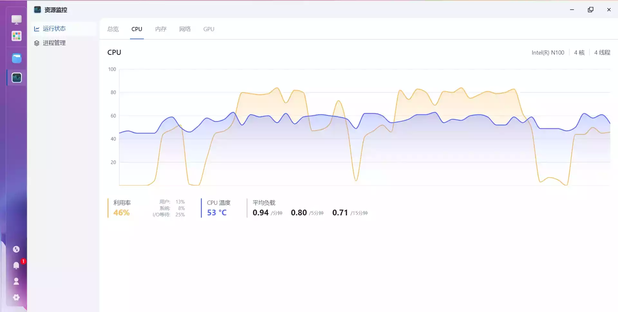618x312 pixels.
Task: Click the 0.80 five-minute load value
Action: click(299, 212)
